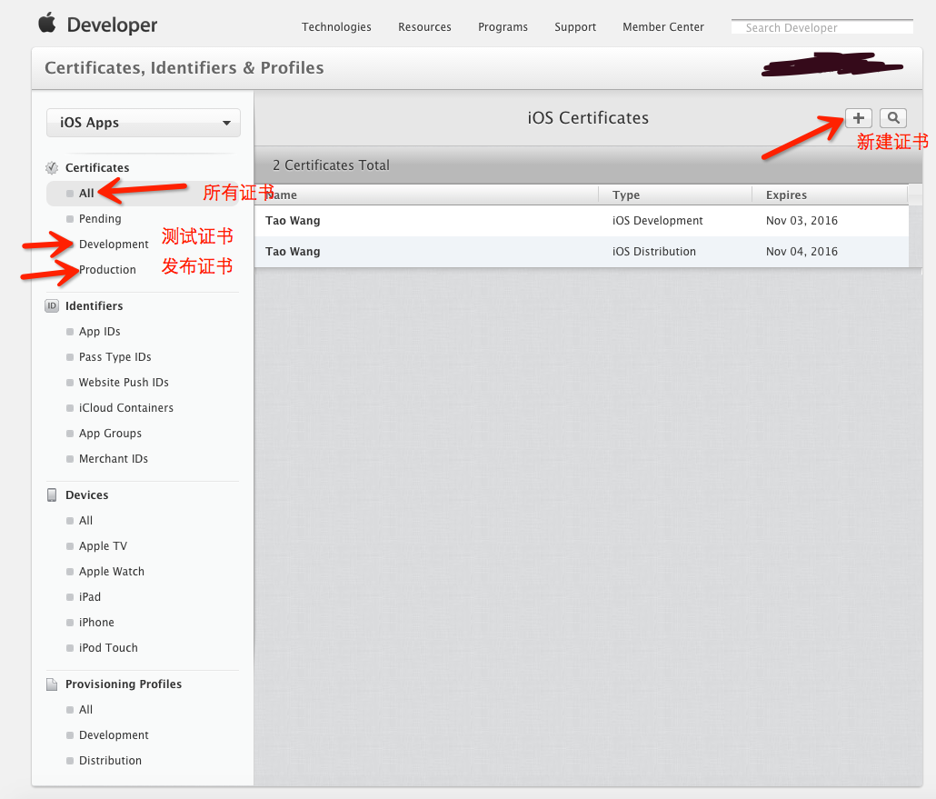This screenshot has height=799, width=936.
Task: Open iCloud Containers
Action: (126, 408)
